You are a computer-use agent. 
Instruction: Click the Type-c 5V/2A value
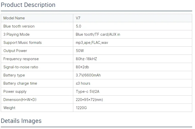pos(88,92)
